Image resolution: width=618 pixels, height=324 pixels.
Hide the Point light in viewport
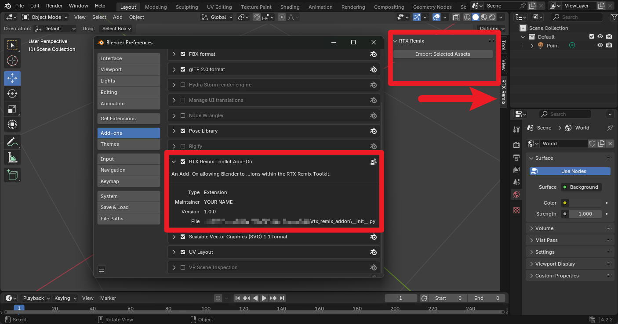pyautogui.click(x=600, y=46)
